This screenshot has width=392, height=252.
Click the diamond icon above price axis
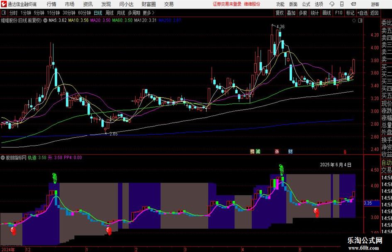pos(354,21)
